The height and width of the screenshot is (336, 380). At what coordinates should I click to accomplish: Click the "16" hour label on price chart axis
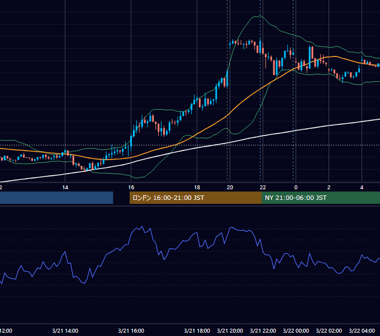tap(131, 188)
